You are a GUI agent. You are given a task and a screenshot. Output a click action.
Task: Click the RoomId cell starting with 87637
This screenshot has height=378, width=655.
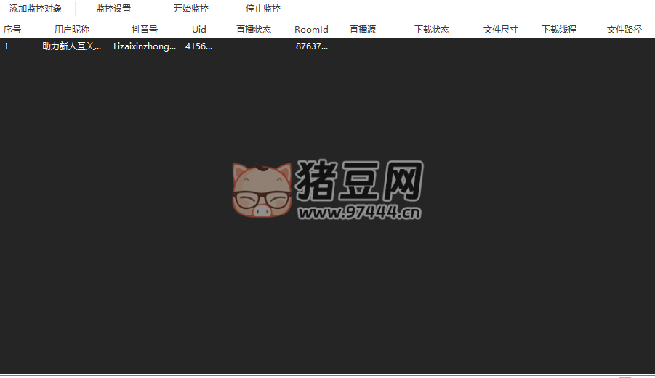pos(312,46)
